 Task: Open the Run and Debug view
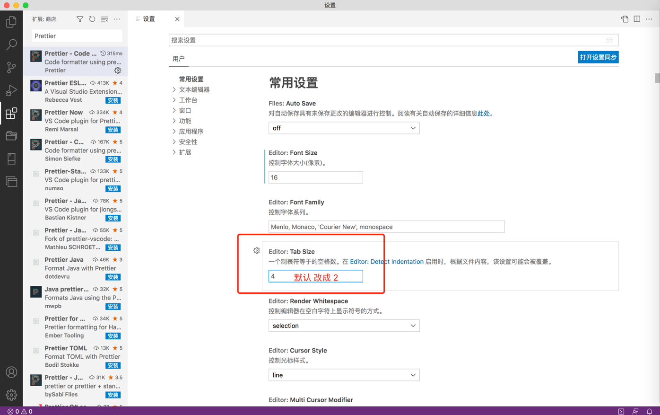click(x=11, y=90)
